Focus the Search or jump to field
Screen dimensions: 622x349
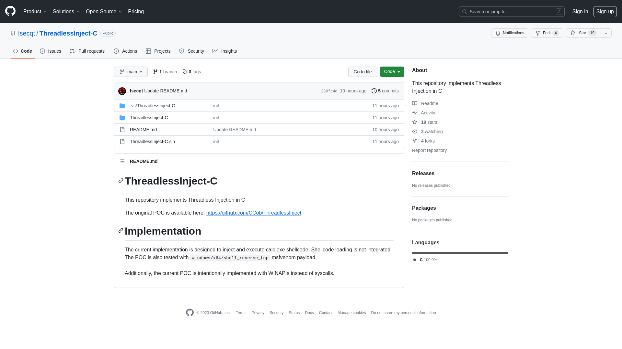pos(512,12)
